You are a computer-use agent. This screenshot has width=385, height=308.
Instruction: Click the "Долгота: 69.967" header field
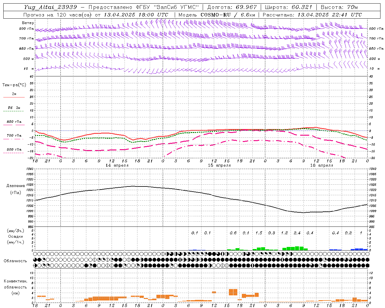tap(232, 7)
